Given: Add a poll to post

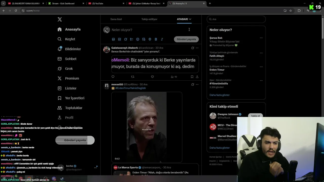Looking at the screenshot, I should pyautogui.click(x=132, y=39).
